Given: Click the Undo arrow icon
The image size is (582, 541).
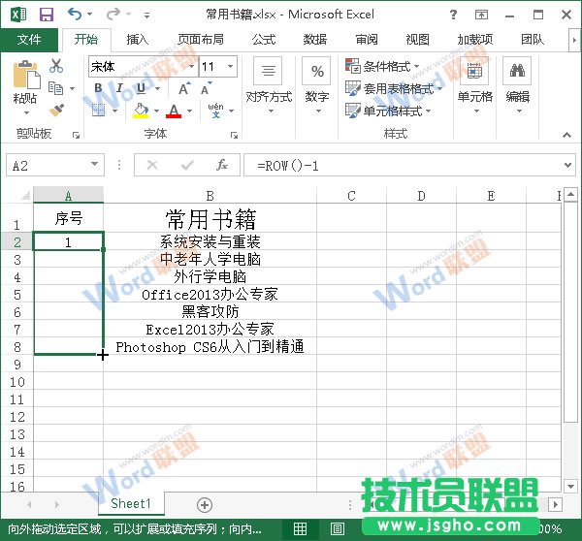Looking at the screenshot, I should point(75,15).
